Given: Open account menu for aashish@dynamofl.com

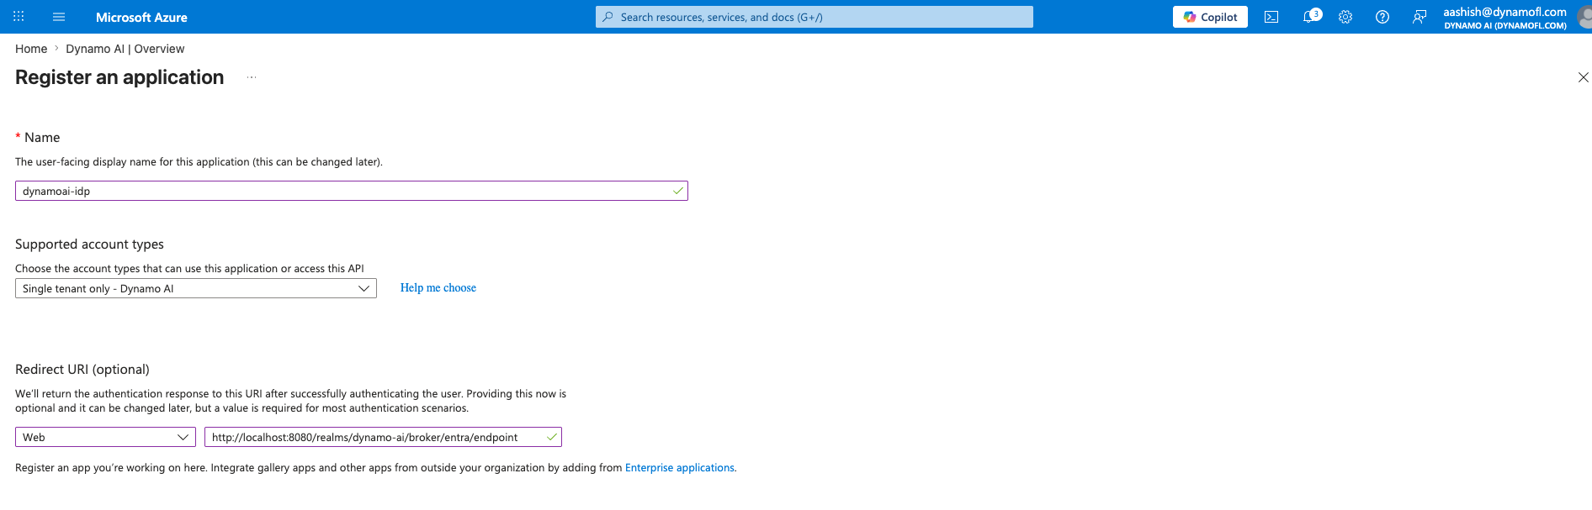Looking at the screenshot, I should click(1504, 17).
